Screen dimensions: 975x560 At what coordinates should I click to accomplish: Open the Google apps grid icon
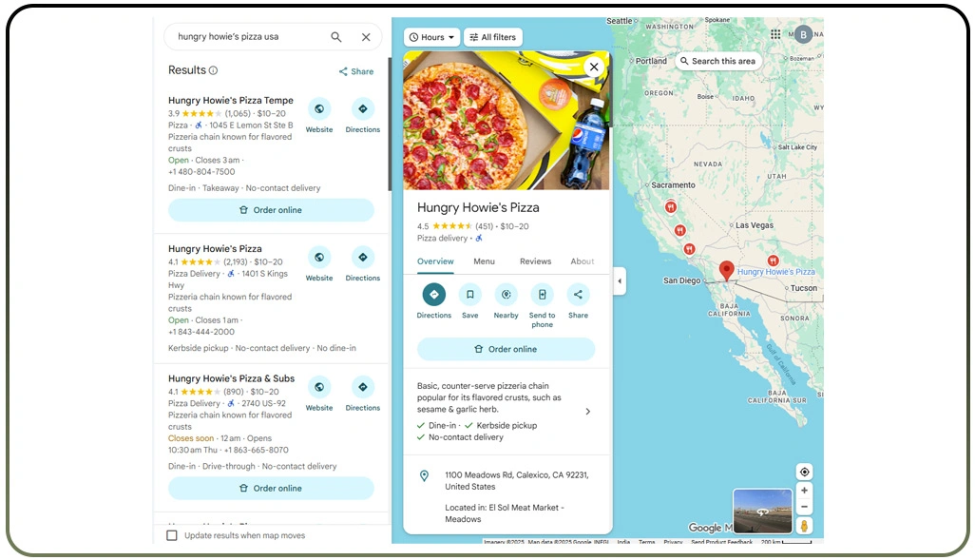click(775, 33)
